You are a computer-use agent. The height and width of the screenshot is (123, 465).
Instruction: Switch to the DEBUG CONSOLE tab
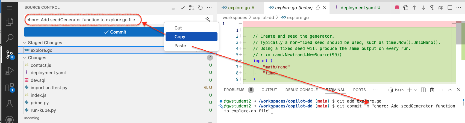point(302,90)
